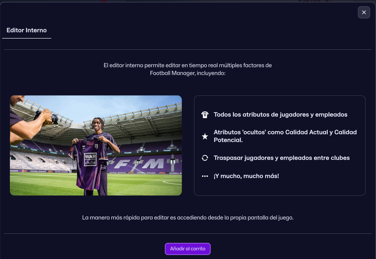This screenshot has height=259, width=376.
Task: Click the 'Football Manager, incluyendo:' text line
Action: pyautogui.click(x=188, y=73)
